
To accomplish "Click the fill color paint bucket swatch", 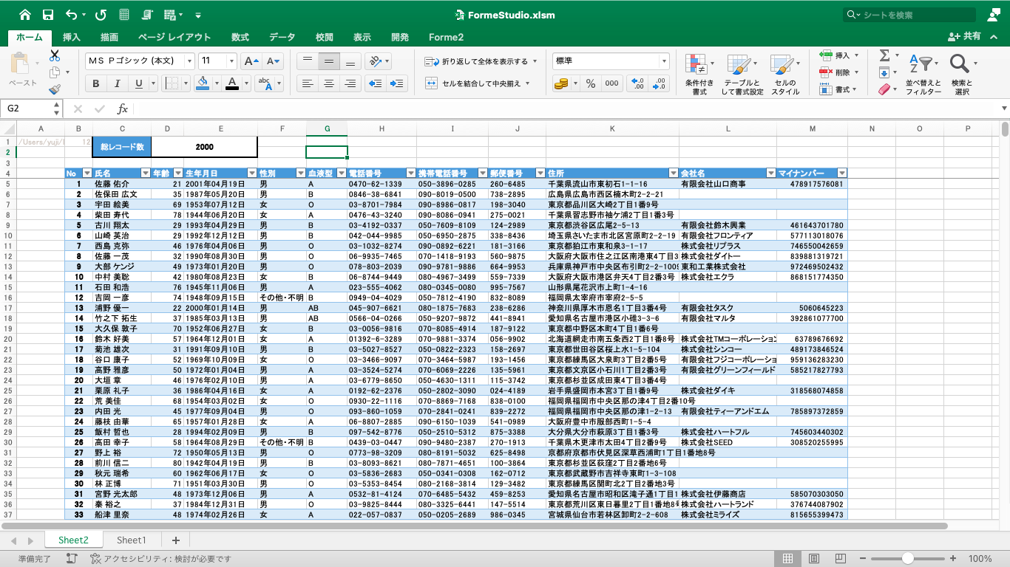I will pyautogui.click(x=203, y=83).
